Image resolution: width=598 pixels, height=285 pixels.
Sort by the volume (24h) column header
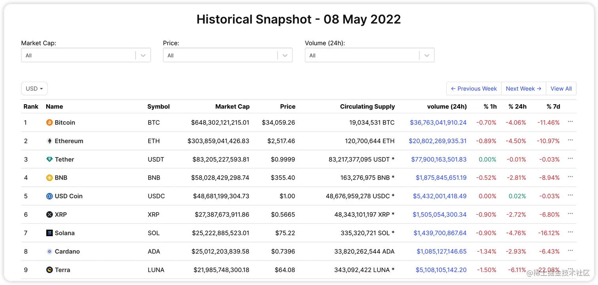[x=447, y=107]
